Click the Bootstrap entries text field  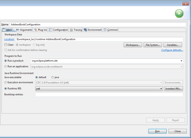109,95
